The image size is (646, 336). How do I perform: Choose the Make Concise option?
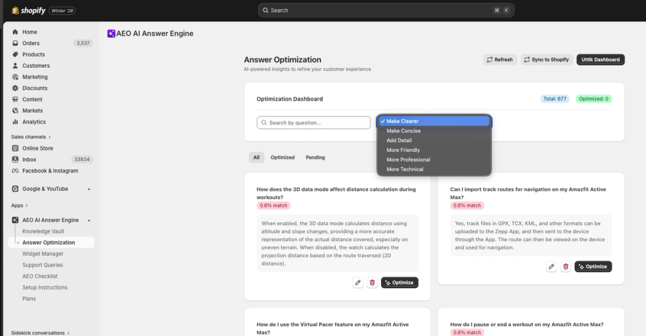(434, 131)
